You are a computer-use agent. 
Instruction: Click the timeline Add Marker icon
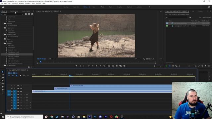coord(21,76)
